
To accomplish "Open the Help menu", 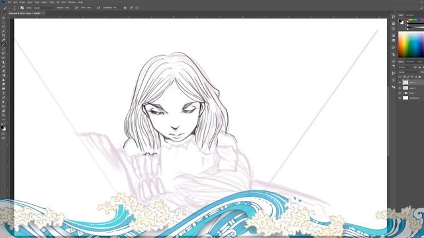I will click(x=80, y=2).
